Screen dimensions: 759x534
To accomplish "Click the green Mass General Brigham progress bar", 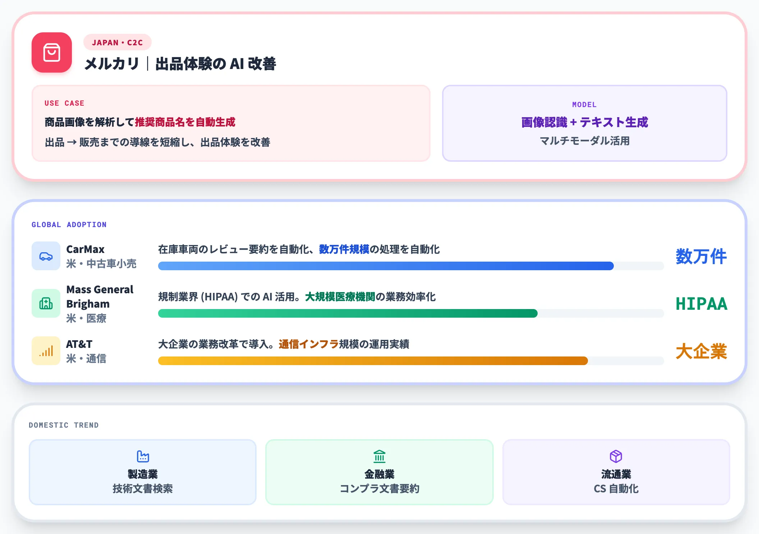I will (348, 313).
